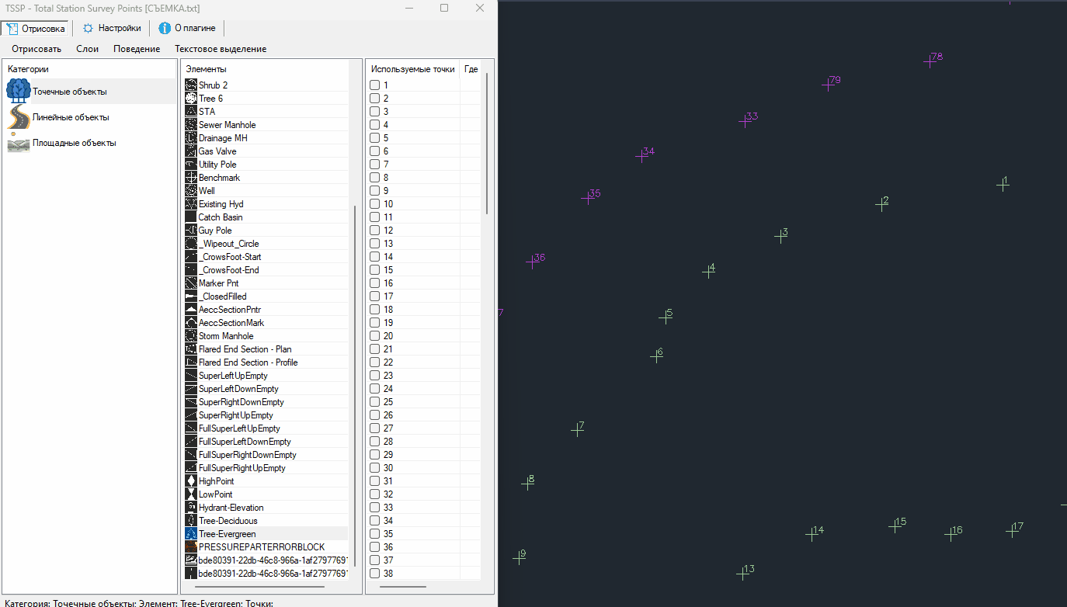Click the Tree-Evergreen block icon
The image size is (1067, 607).
[191, 534]
